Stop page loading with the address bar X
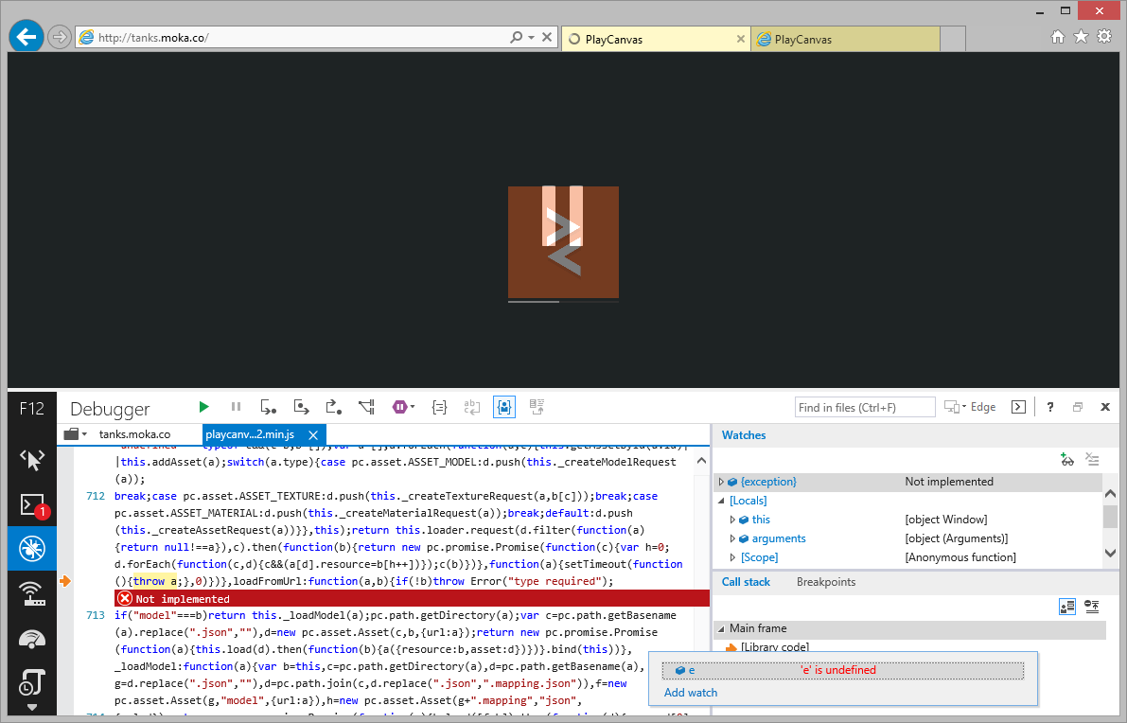This screenshot has width=1127, height=723. pos(547,37)
